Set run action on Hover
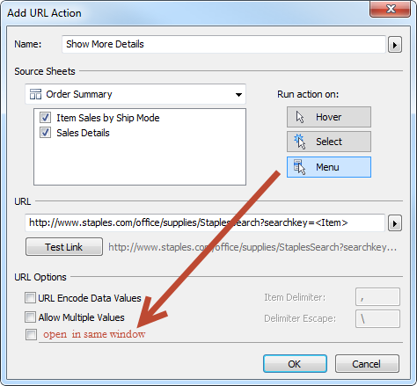This screenshot has height=386, width=417. pyautogui.click(x=329, y=117)
